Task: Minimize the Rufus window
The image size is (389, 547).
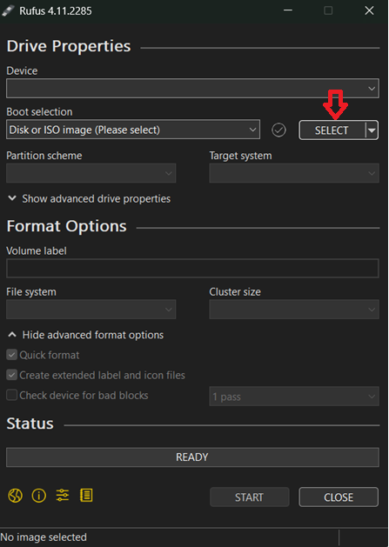Action: [288, 10]
